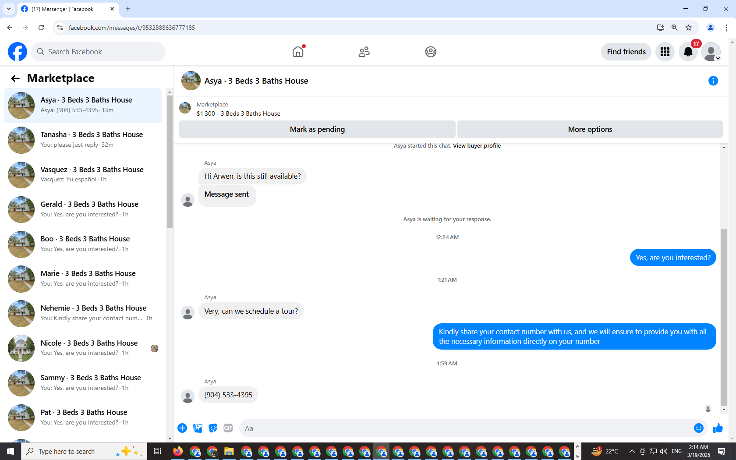Open Firefox from the taskbar
This screenshot has height=460, width=736.
tap(178, 451)
